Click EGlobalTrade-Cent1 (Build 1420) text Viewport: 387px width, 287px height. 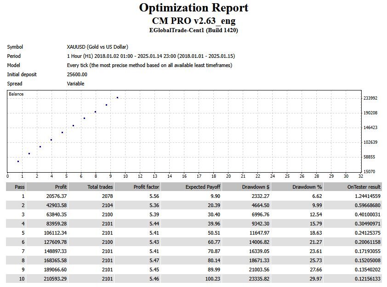pyautogui.click(x=193, y=30)
